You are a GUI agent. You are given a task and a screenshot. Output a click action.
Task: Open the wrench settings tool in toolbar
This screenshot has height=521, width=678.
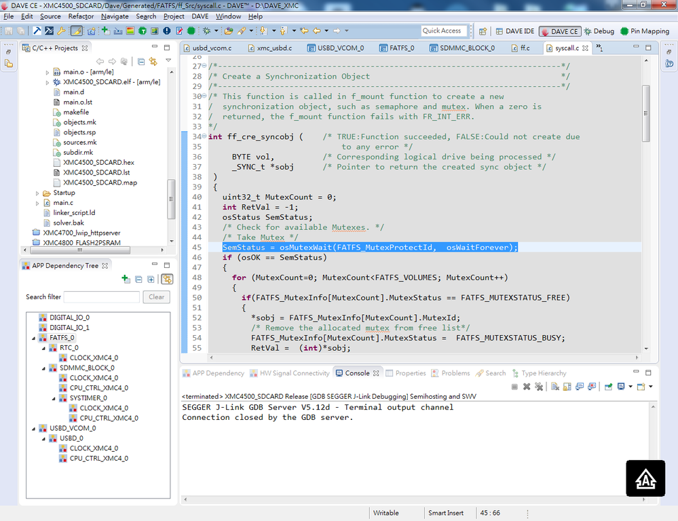pos(61,31)
